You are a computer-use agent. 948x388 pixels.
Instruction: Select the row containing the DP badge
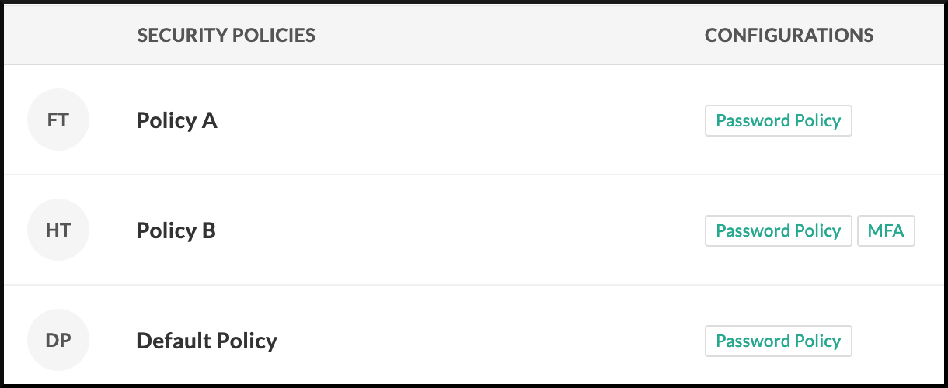(466, 341)
